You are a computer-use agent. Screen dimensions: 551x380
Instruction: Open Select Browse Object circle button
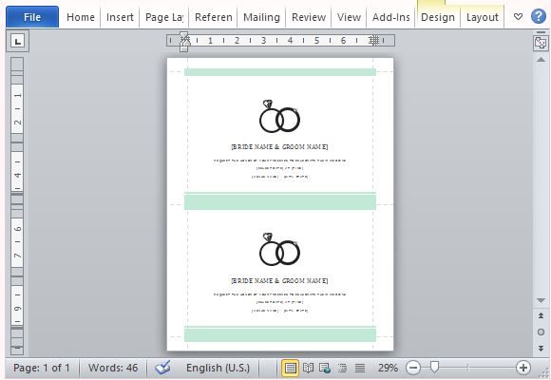click(x=541, y=332)
